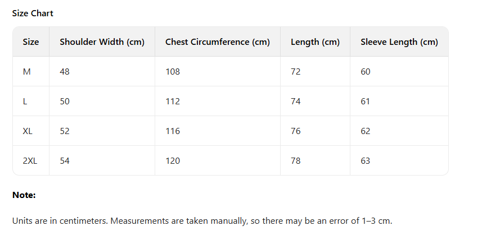Image resolution: width=500 pixels, height=235 pixels.
Task: Click the measurement error note text
Action: click(x=202, y=221)
